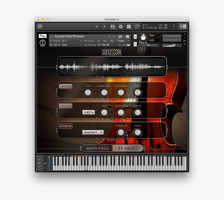Toggle the REVERB ON switch
This screenshot has width=224, height=200.
point(66,126)
